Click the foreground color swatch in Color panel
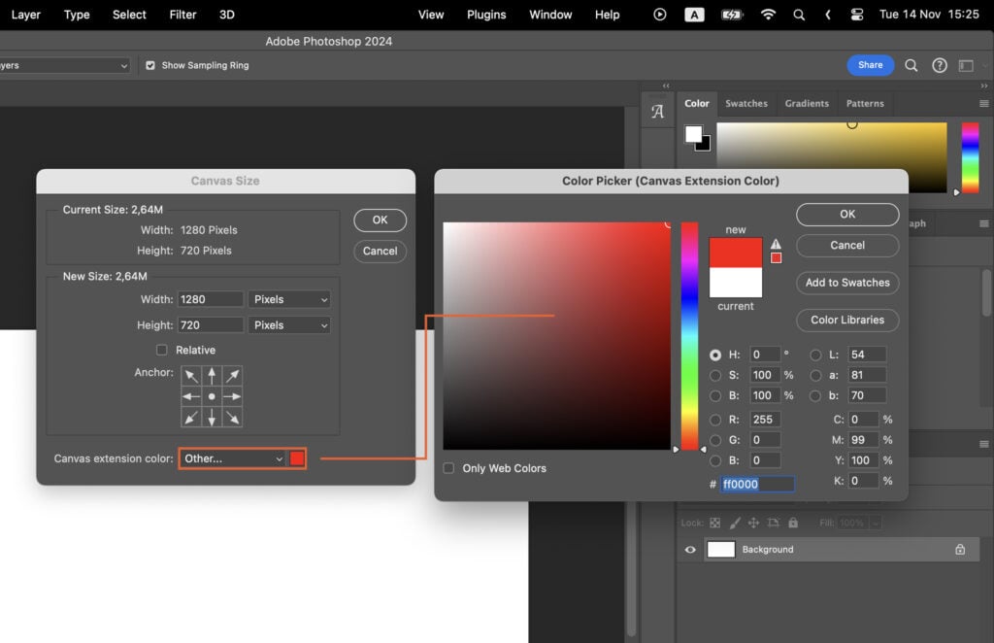This screenshot has height=643, width=994. [693, 134]
